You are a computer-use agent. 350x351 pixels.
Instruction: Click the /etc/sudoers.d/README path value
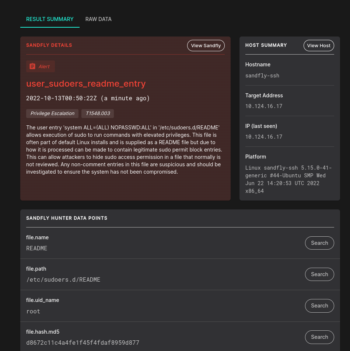pyautogui.click(x=63, y=280)
